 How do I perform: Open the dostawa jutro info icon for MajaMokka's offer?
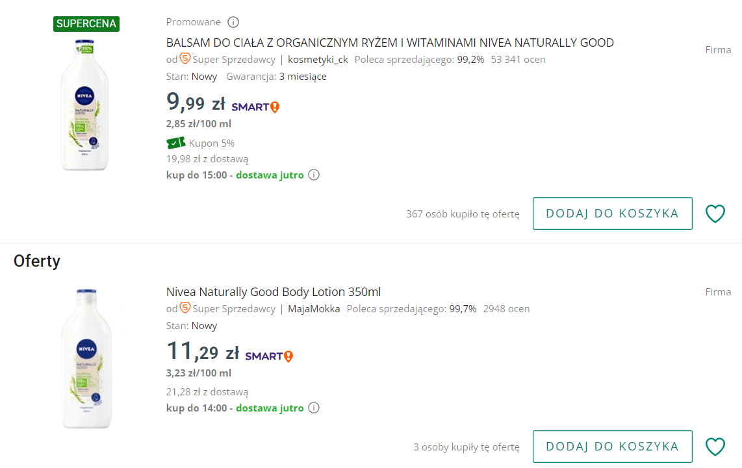[314, 408]
